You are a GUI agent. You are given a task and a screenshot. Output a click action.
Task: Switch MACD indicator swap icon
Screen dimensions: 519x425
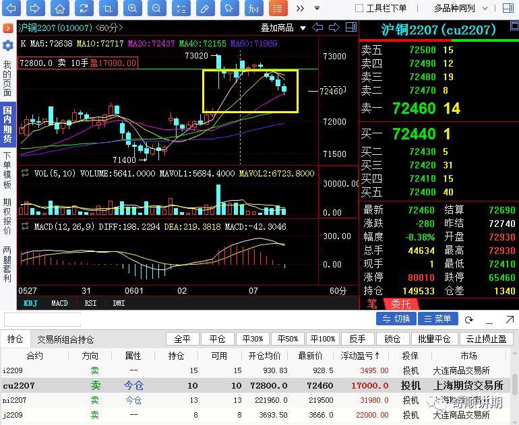[25, 226]
